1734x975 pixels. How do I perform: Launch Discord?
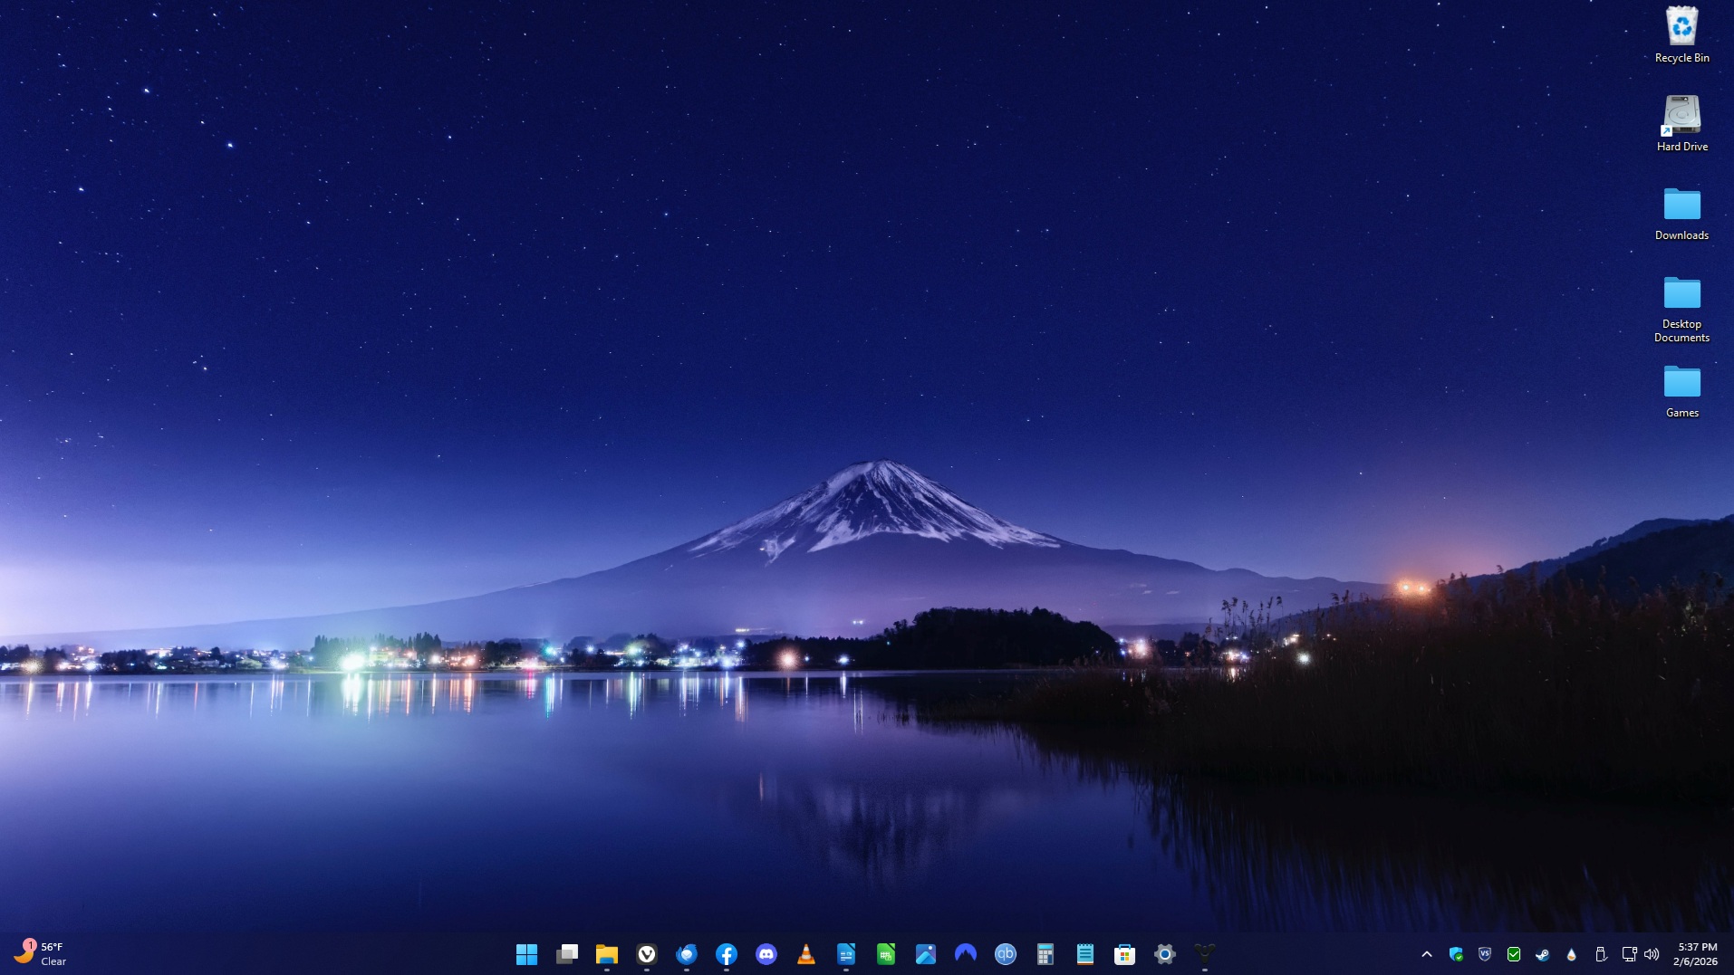(767, 953)
